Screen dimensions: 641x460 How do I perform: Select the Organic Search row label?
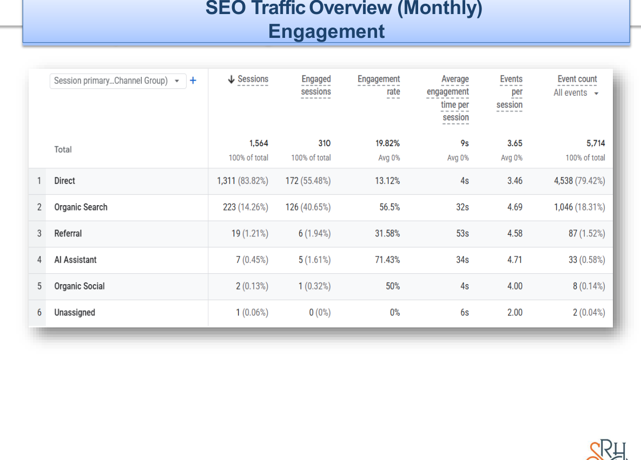pyautogui.click(x=81, y=207)
